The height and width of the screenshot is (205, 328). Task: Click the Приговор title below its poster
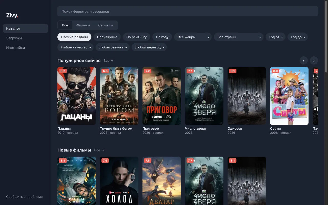click(151, 129)
